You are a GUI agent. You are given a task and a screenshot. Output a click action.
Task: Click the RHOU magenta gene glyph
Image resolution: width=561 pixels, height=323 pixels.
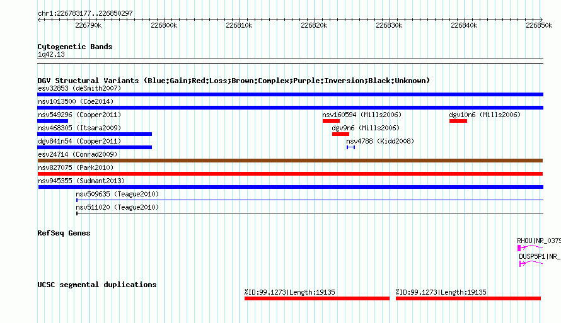530,247
